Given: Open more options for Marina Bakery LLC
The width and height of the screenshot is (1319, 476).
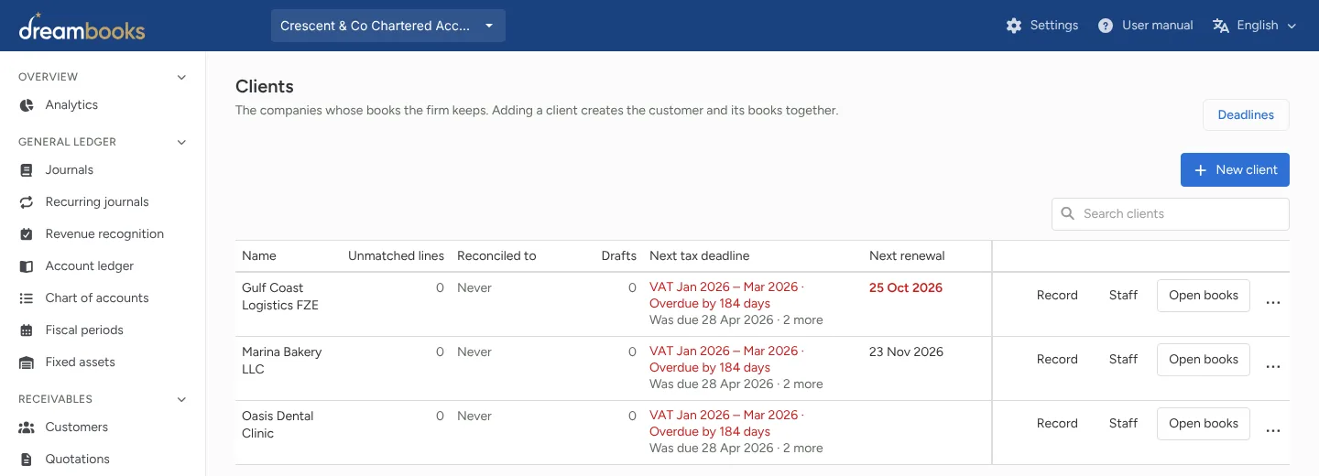Looking at the screenshot, I should pos(1272,367).
